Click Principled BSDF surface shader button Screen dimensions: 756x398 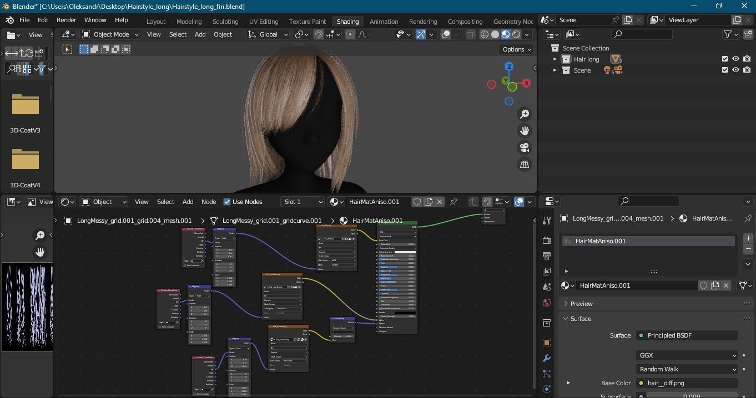point(687,335)
